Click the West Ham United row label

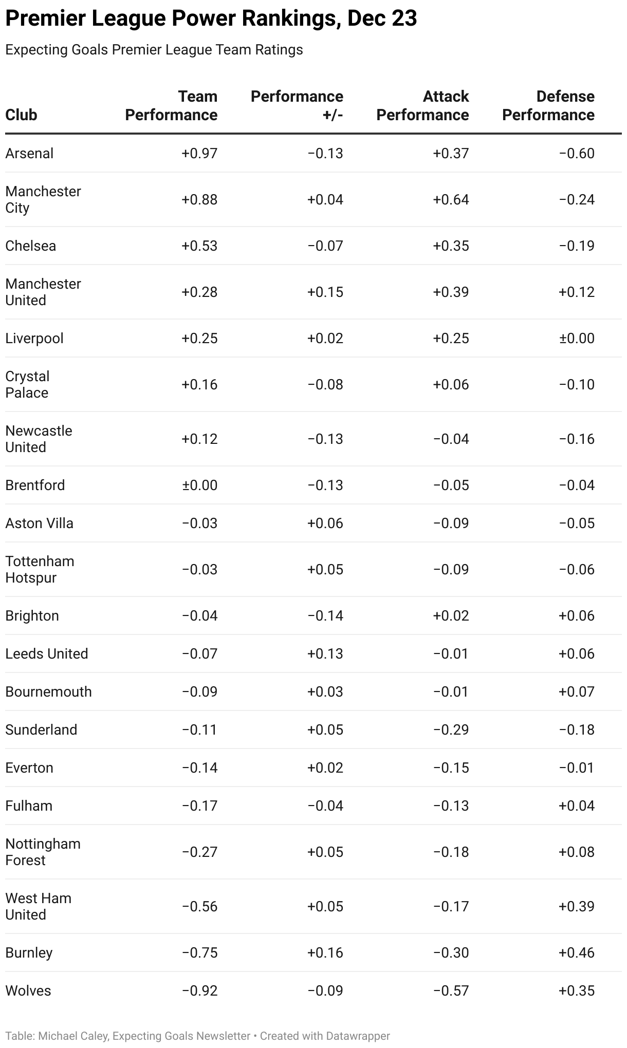(x=38, y=907)
